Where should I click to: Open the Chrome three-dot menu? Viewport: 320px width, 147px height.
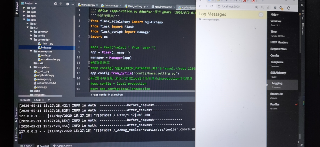pos(294,8)
